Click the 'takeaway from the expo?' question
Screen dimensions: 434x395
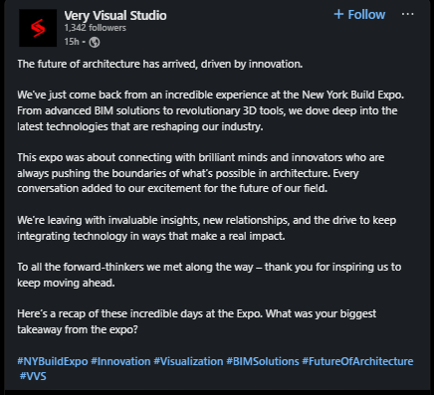click(x=78, y=329)
